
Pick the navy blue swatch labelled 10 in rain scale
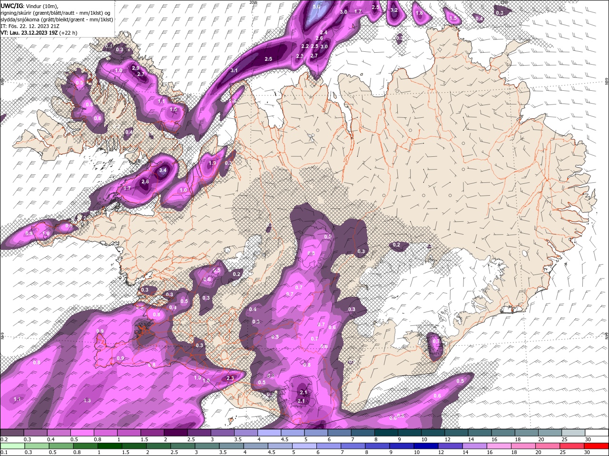(x=425, y=446)
